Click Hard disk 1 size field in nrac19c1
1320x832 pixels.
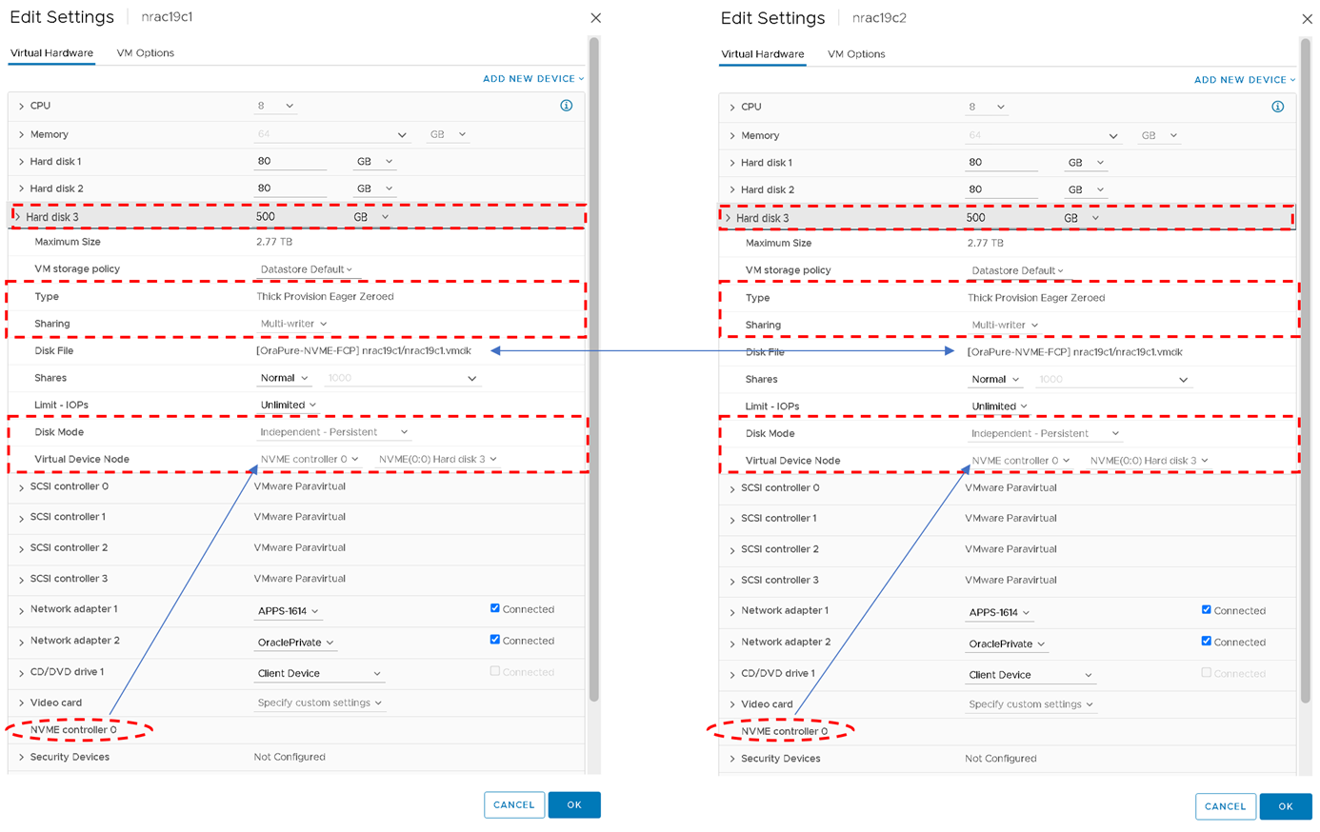(x=290, y=161)
